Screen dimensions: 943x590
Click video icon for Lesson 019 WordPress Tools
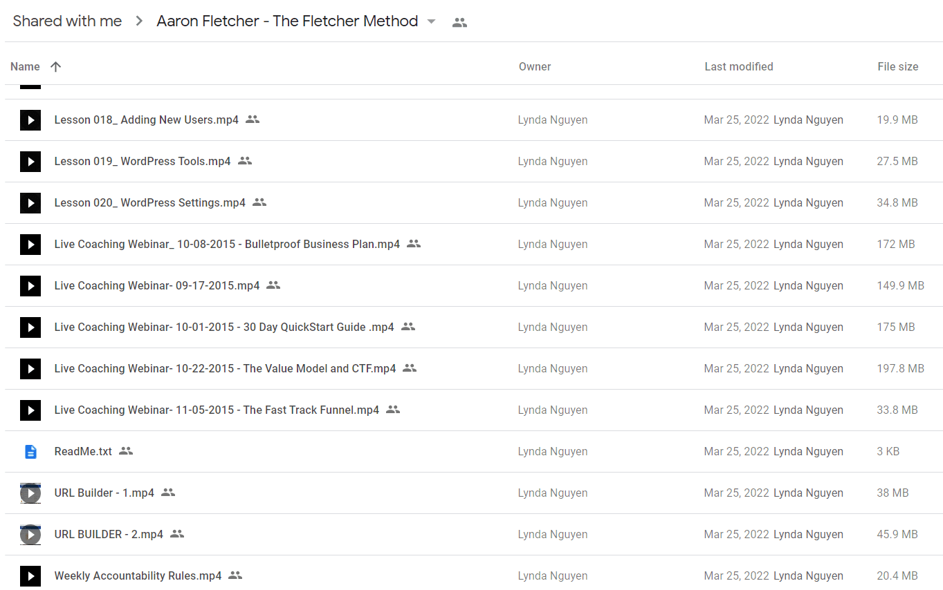(x=30, y=162)
